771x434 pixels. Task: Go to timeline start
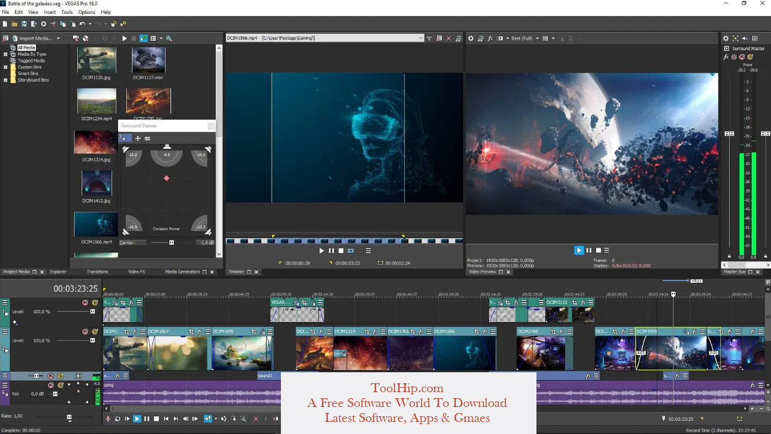pos(166,419)
